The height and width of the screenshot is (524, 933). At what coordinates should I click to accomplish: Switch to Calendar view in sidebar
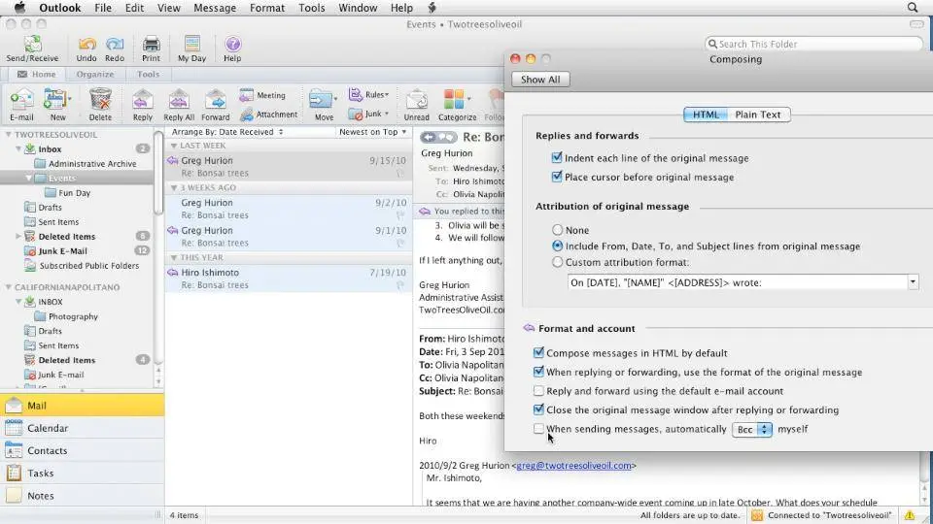pyautogui.click(x=82, y=428)
